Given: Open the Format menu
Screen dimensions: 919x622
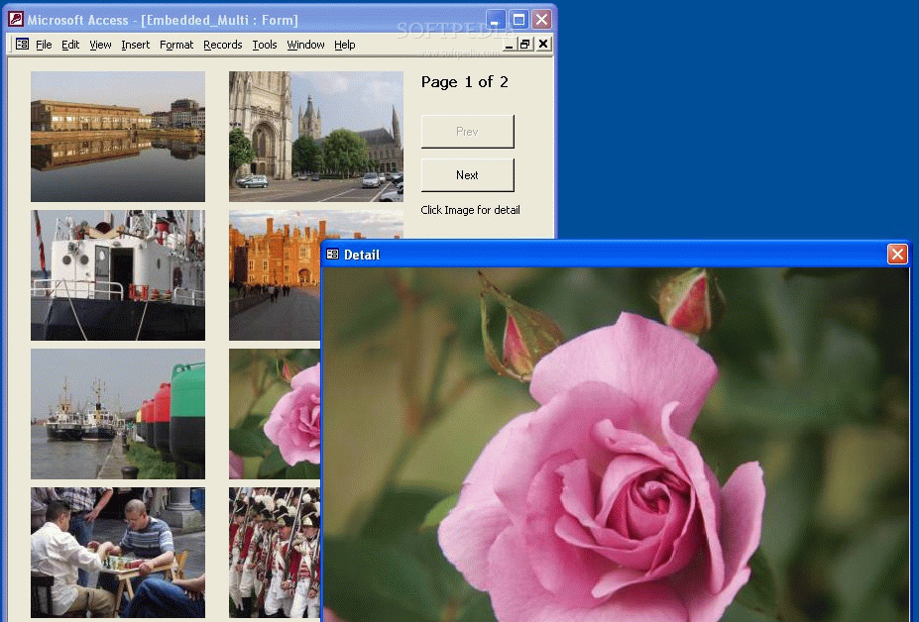Looking at the screenshot, I should click(x=175, y=45).
